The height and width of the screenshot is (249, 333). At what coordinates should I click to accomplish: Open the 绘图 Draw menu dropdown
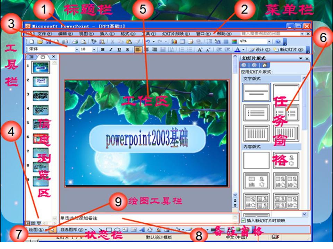pos(38,230)
